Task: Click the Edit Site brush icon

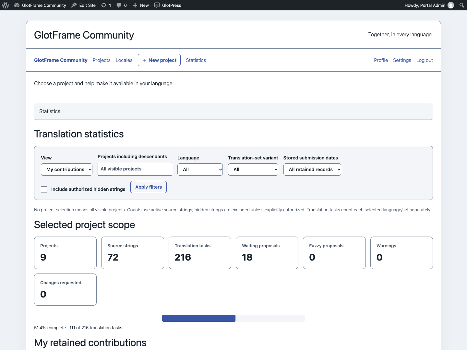Action: pyautogui.click(x=74, y=5)
